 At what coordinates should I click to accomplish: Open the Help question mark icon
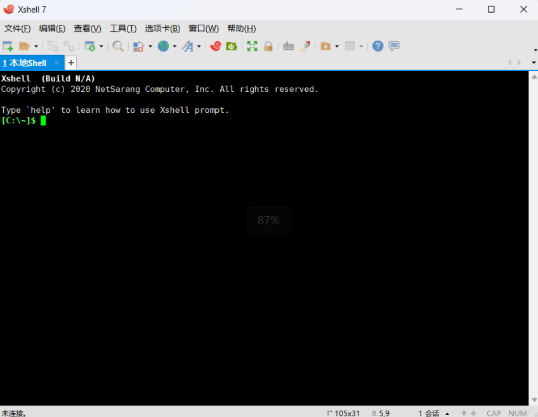(x=376, y=46)
